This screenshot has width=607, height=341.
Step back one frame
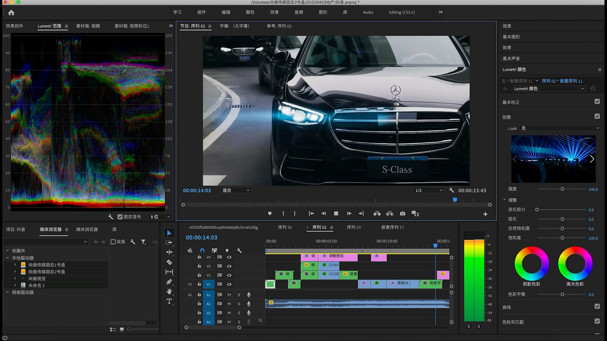(323, 214)
